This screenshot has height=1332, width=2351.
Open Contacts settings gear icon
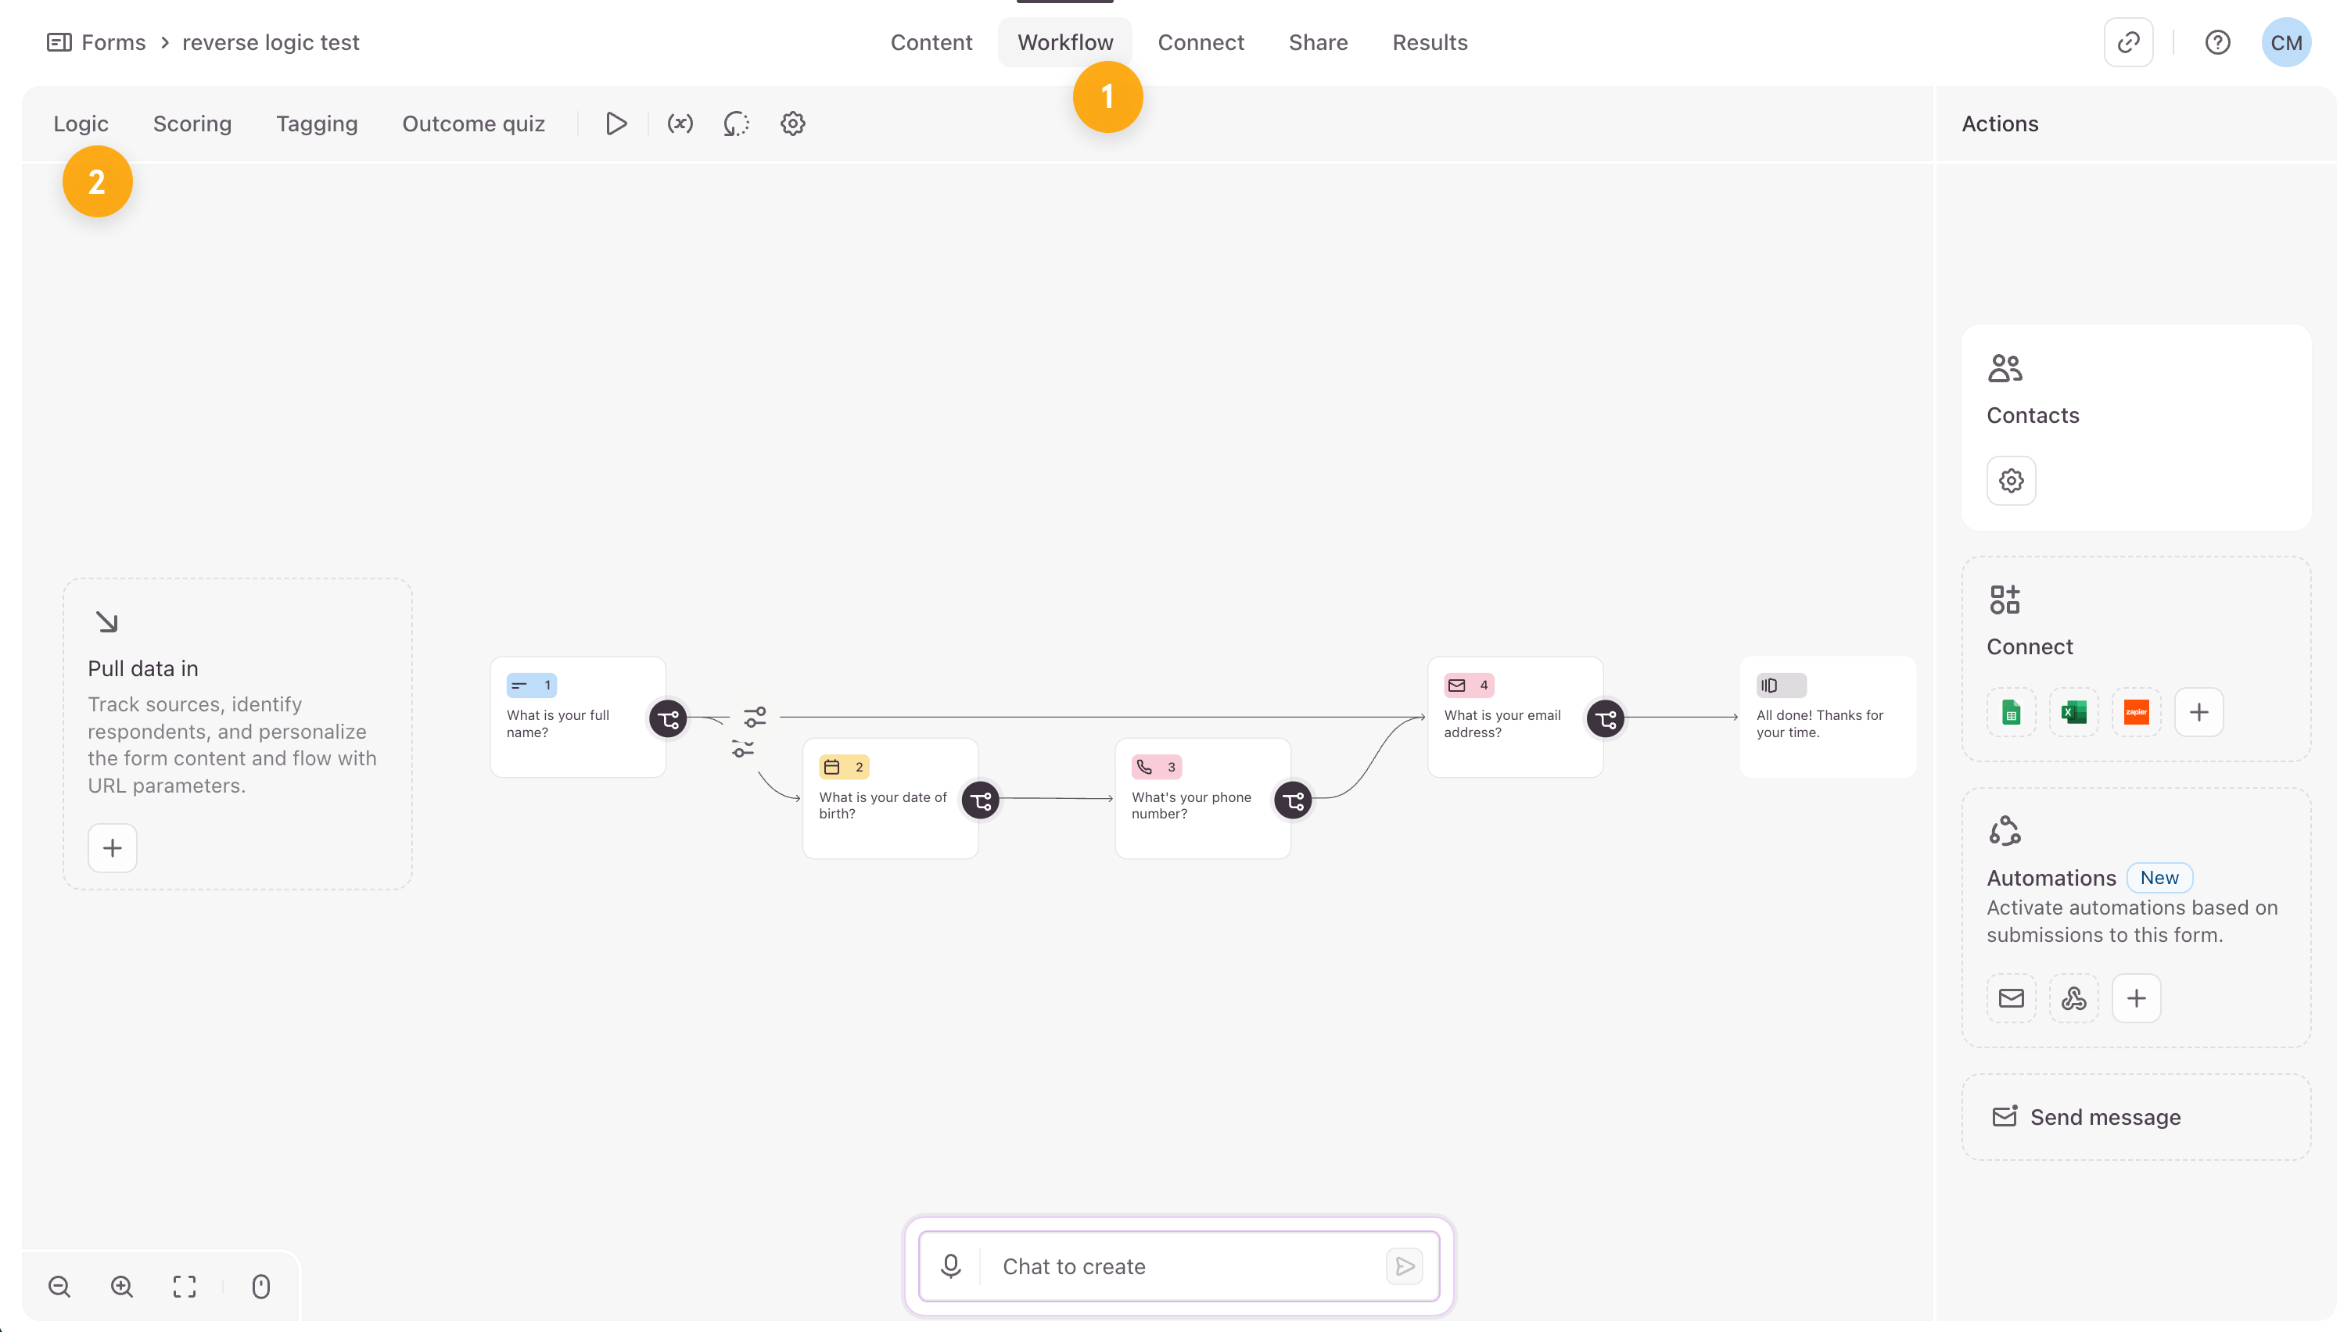pyautogui.click(x=2011, y=480)
